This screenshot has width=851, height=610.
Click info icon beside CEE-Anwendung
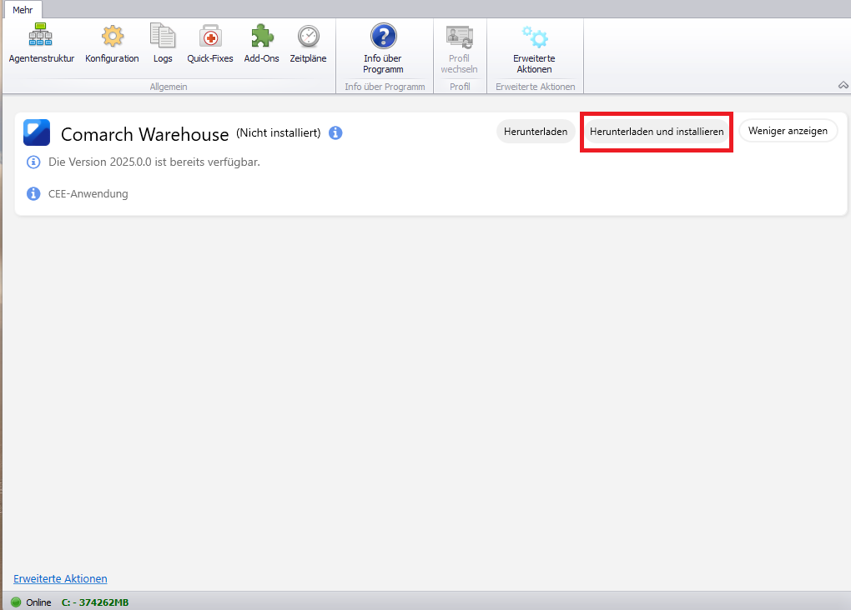click(x=33, y=193)
